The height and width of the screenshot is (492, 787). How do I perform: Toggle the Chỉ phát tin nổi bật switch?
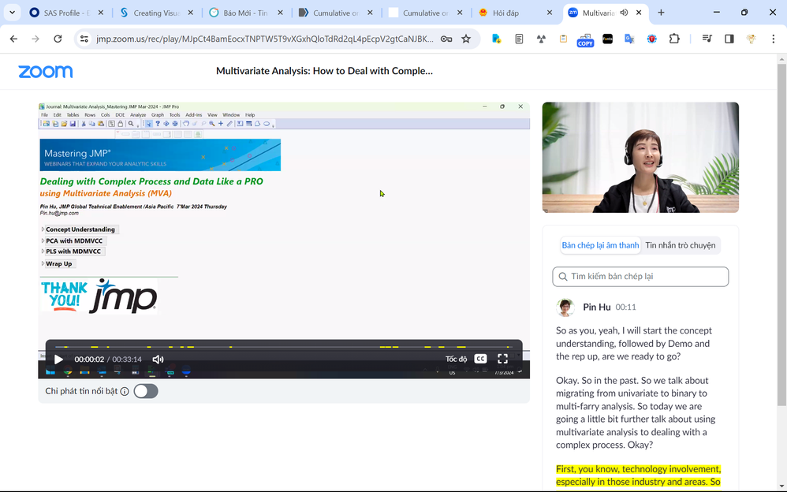pyautogui.click(x=146, y=391)
